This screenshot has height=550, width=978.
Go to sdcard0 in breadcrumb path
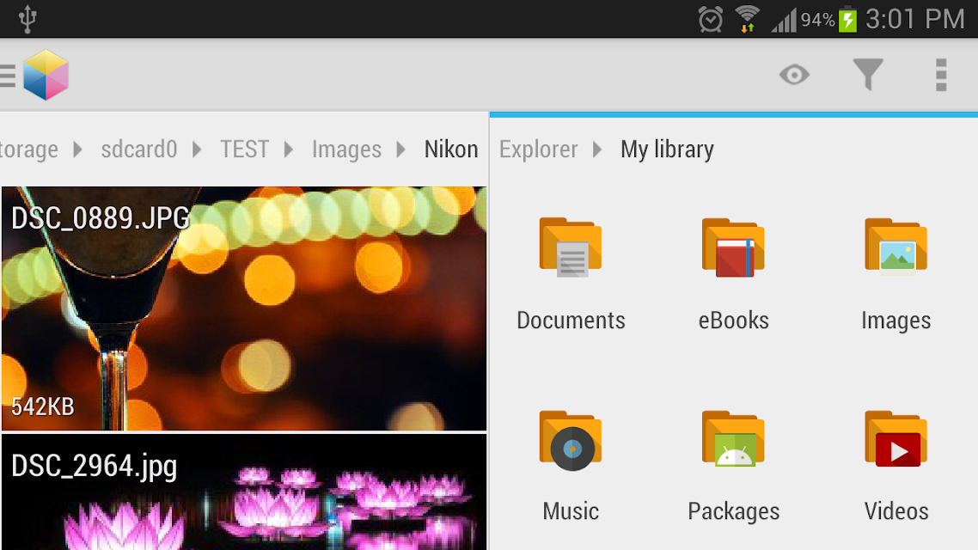pos(139,150)
